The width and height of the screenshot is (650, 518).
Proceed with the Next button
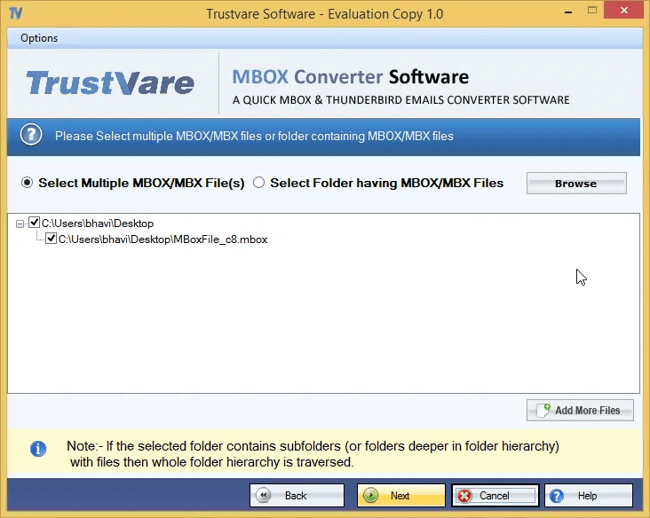(x=400, y=495)
